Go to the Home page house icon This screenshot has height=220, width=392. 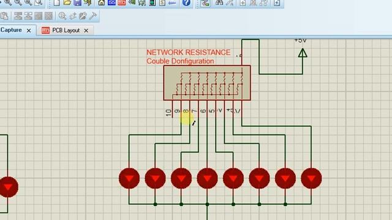coord(102,2)
